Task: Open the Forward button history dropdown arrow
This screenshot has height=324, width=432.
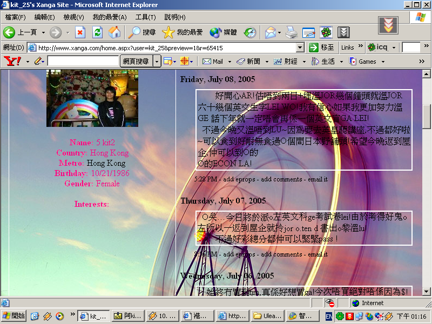Action: (68, 32)
